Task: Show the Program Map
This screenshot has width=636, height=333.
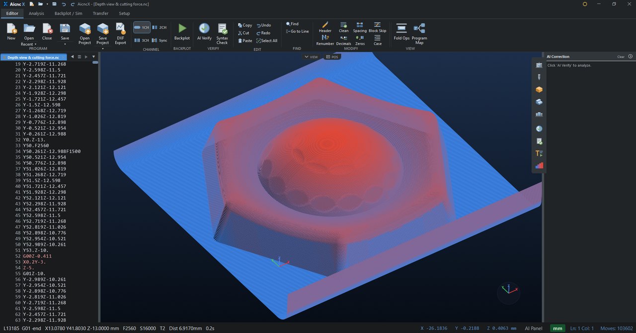Action: [419, 34]
